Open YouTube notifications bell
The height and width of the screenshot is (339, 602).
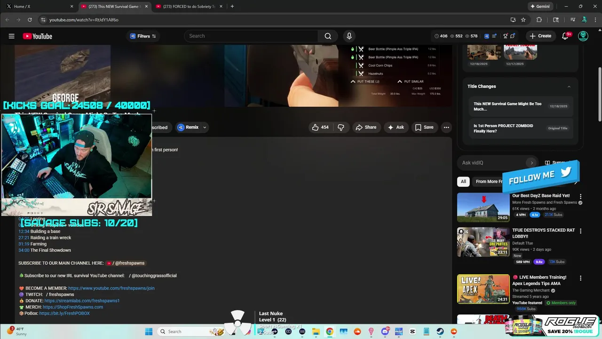pos(565,36)
